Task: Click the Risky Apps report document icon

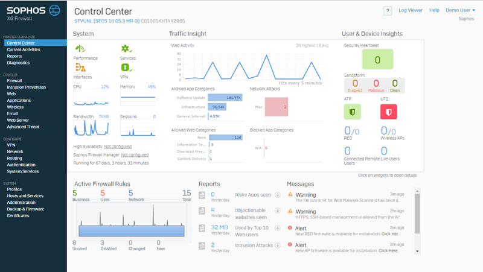Action: point(202,195)
